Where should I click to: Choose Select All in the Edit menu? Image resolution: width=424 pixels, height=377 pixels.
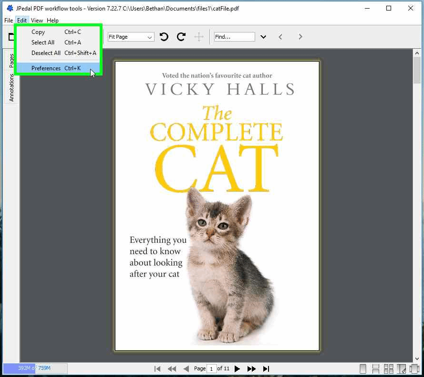pos(58,43)
